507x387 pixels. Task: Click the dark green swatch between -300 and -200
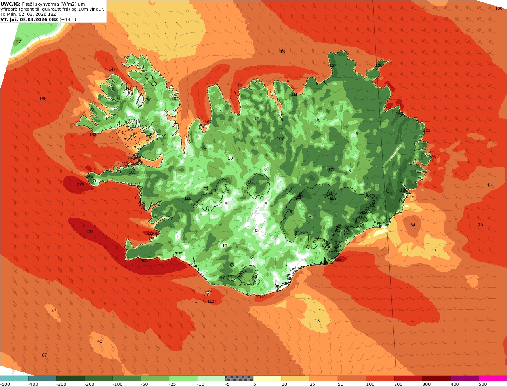(x=70, y=378)
